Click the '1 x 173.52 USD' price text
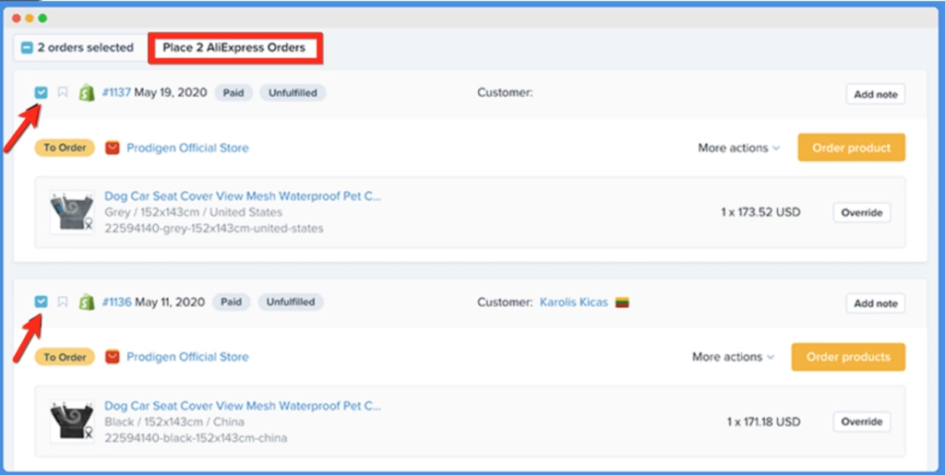 pyautogui.click(x=760, y=212)
